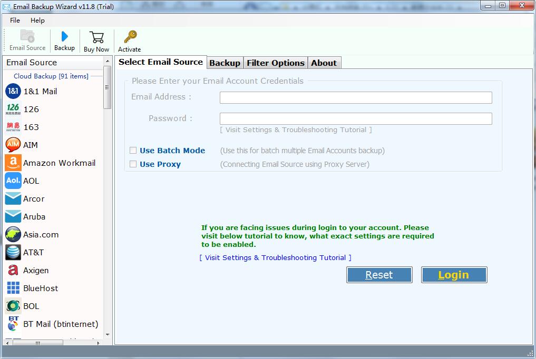
Task: Open the About tab
Action: [324, 63]
